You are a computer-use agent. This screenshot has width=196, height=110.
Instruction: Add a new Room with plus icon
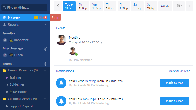(46, 64)
